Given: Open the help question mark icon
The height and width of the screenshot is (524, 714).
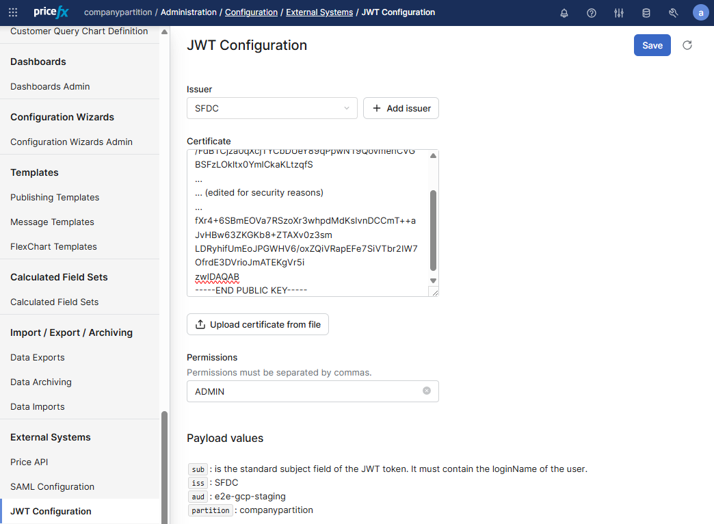Looking at the screenshot, I should coord(592,13).
